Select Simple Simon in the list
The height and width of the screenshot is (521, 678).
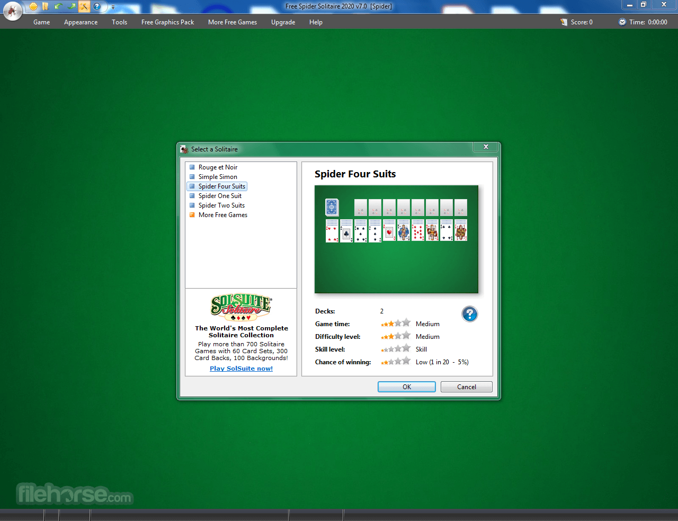[218, 177]
